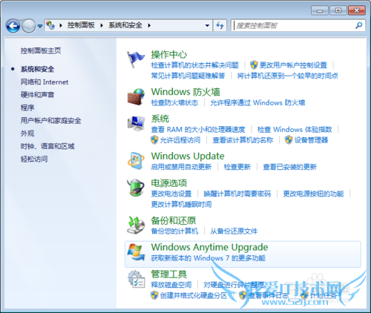
Task: Open Windows Anytime Upgrade heading
Action: coord(209,247)
